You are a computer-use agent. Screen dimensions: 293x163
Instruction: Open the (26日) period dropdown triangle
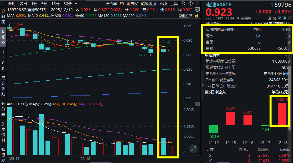pos(191,15)
